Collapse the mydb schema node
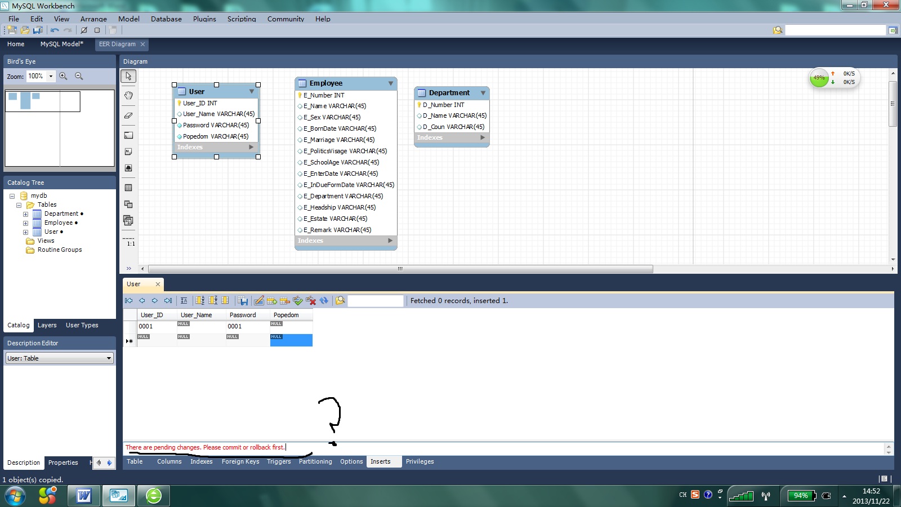 (x=12, y=196)
